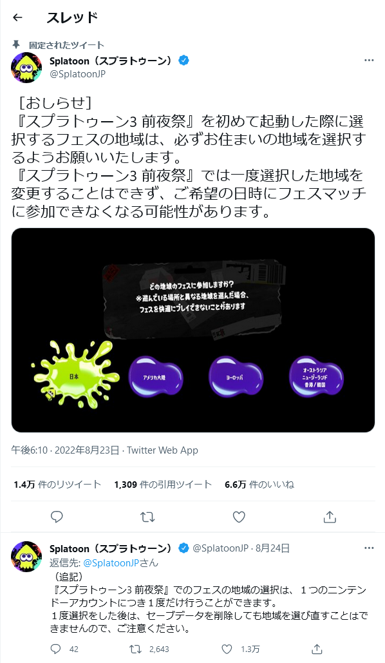The image size is (385, 663).
Task: Open the 午後6:10 2022年8月23日 timestamp
Action: point(65,450)
